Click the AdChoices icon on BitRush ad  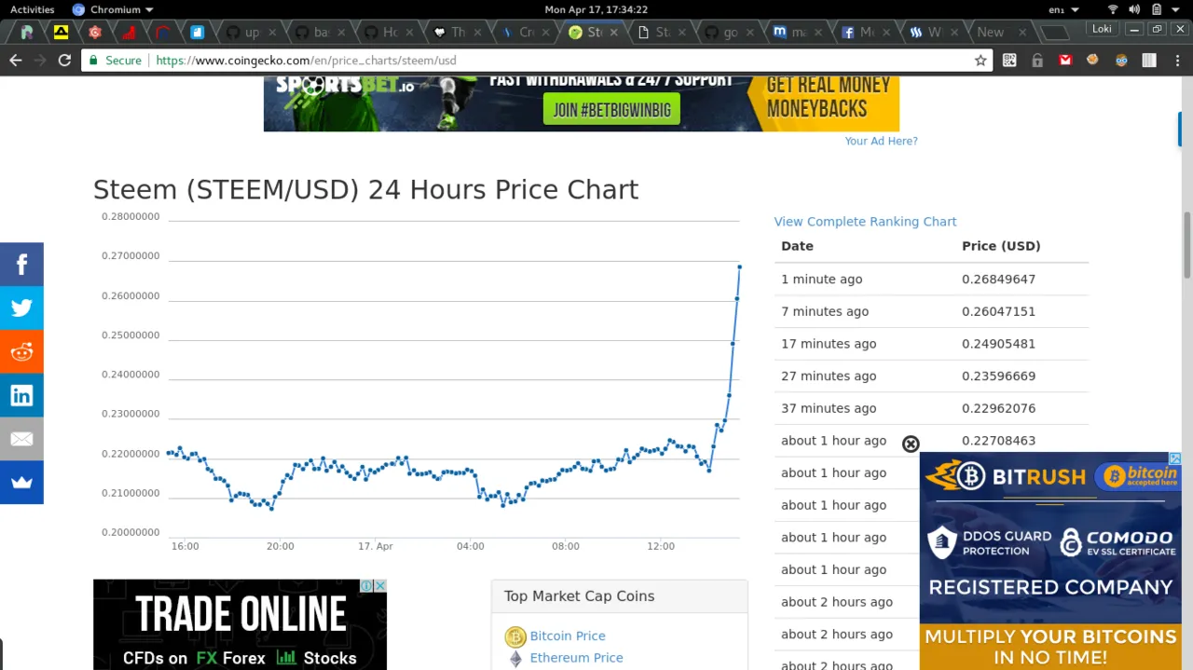(1175, 458)
